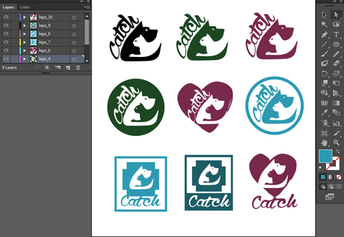Select the Slice tool

[x=336, y=133]
